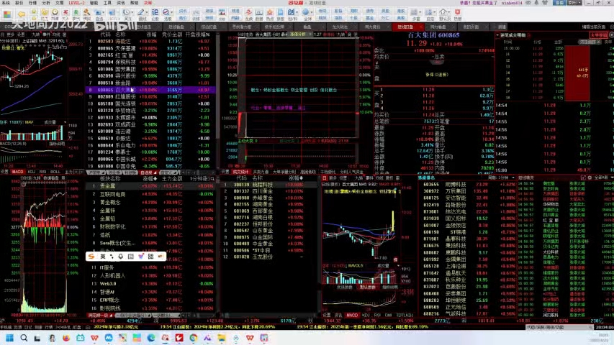The height and width of the screenshot is (345, 614).
Task: Expand the dropdown arrow beside 多窗
Action: [420, 12]
